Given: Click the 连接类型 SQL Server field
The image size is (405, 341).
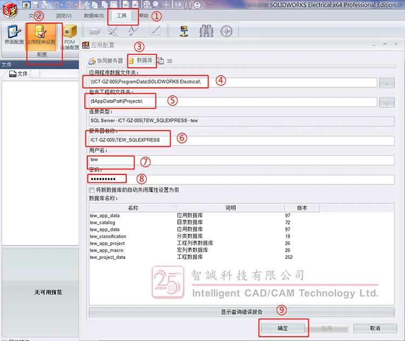Looking at the screenshot, I should (x=241, y=121).
